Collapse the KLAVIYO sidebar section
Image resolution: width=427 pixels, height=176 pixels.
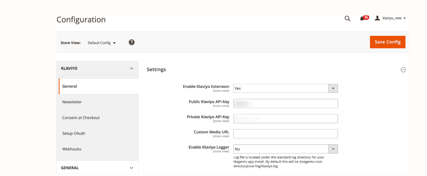[97, 68]
